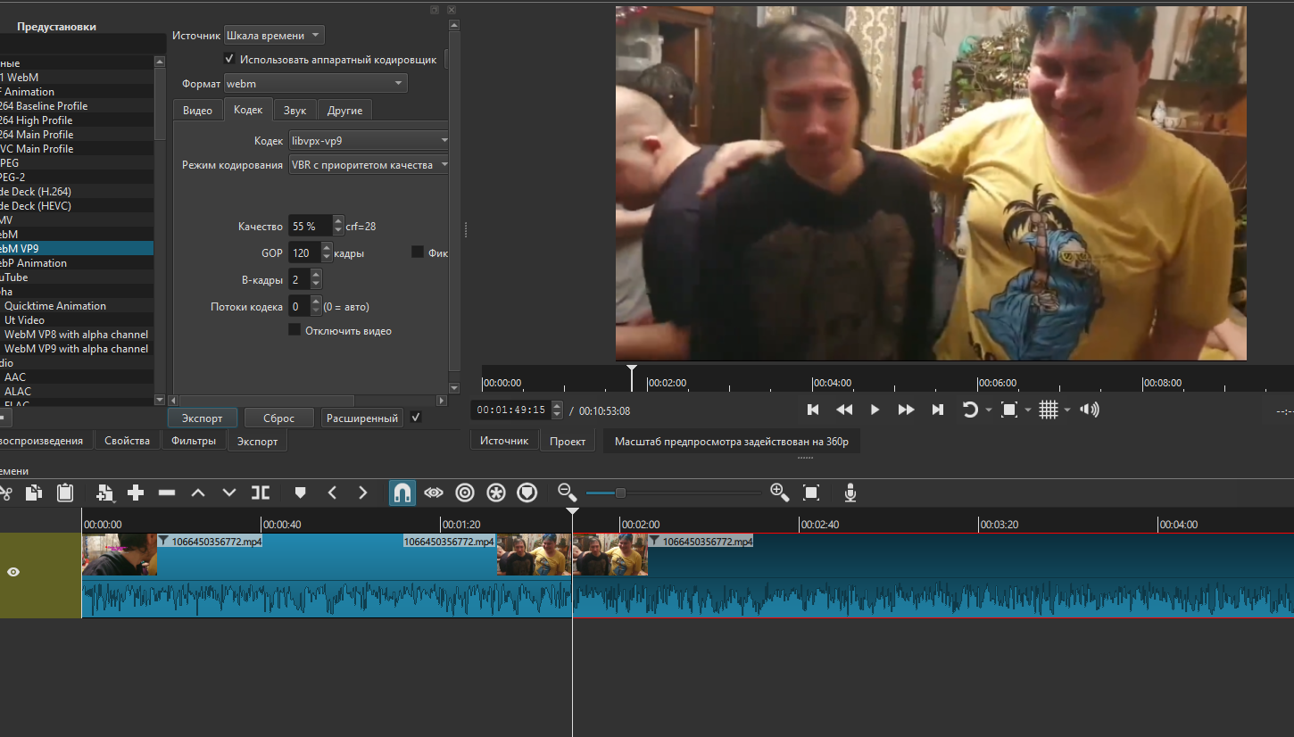Switch to the 'Видео' tab
This screenshot has height=737, width=1294.
[197, 111]
